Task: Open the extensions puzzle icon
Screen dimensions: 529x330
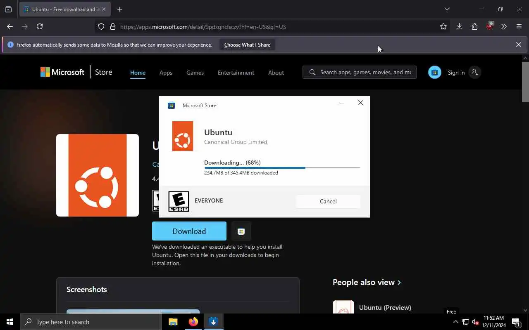Action: click(474, 26)
